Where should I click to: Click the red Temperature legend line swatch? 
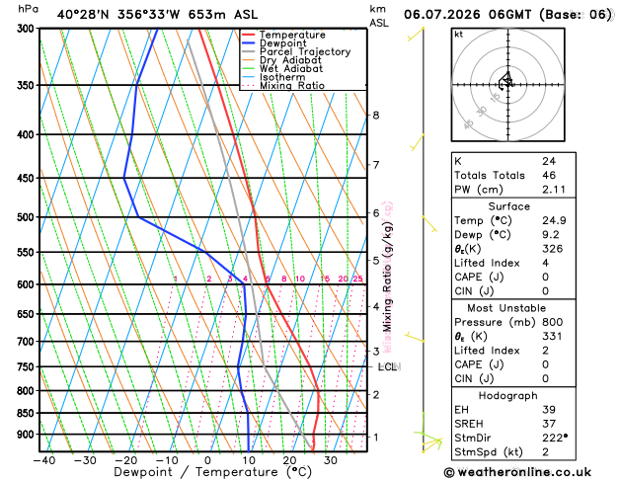[249, 35]
